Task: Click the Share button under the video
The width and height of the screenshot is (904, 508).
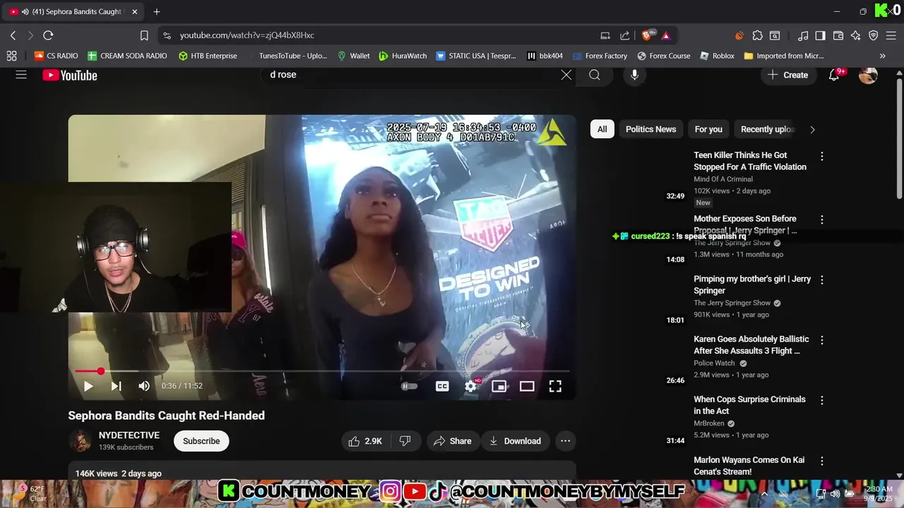Action: (x=452, y=441)
